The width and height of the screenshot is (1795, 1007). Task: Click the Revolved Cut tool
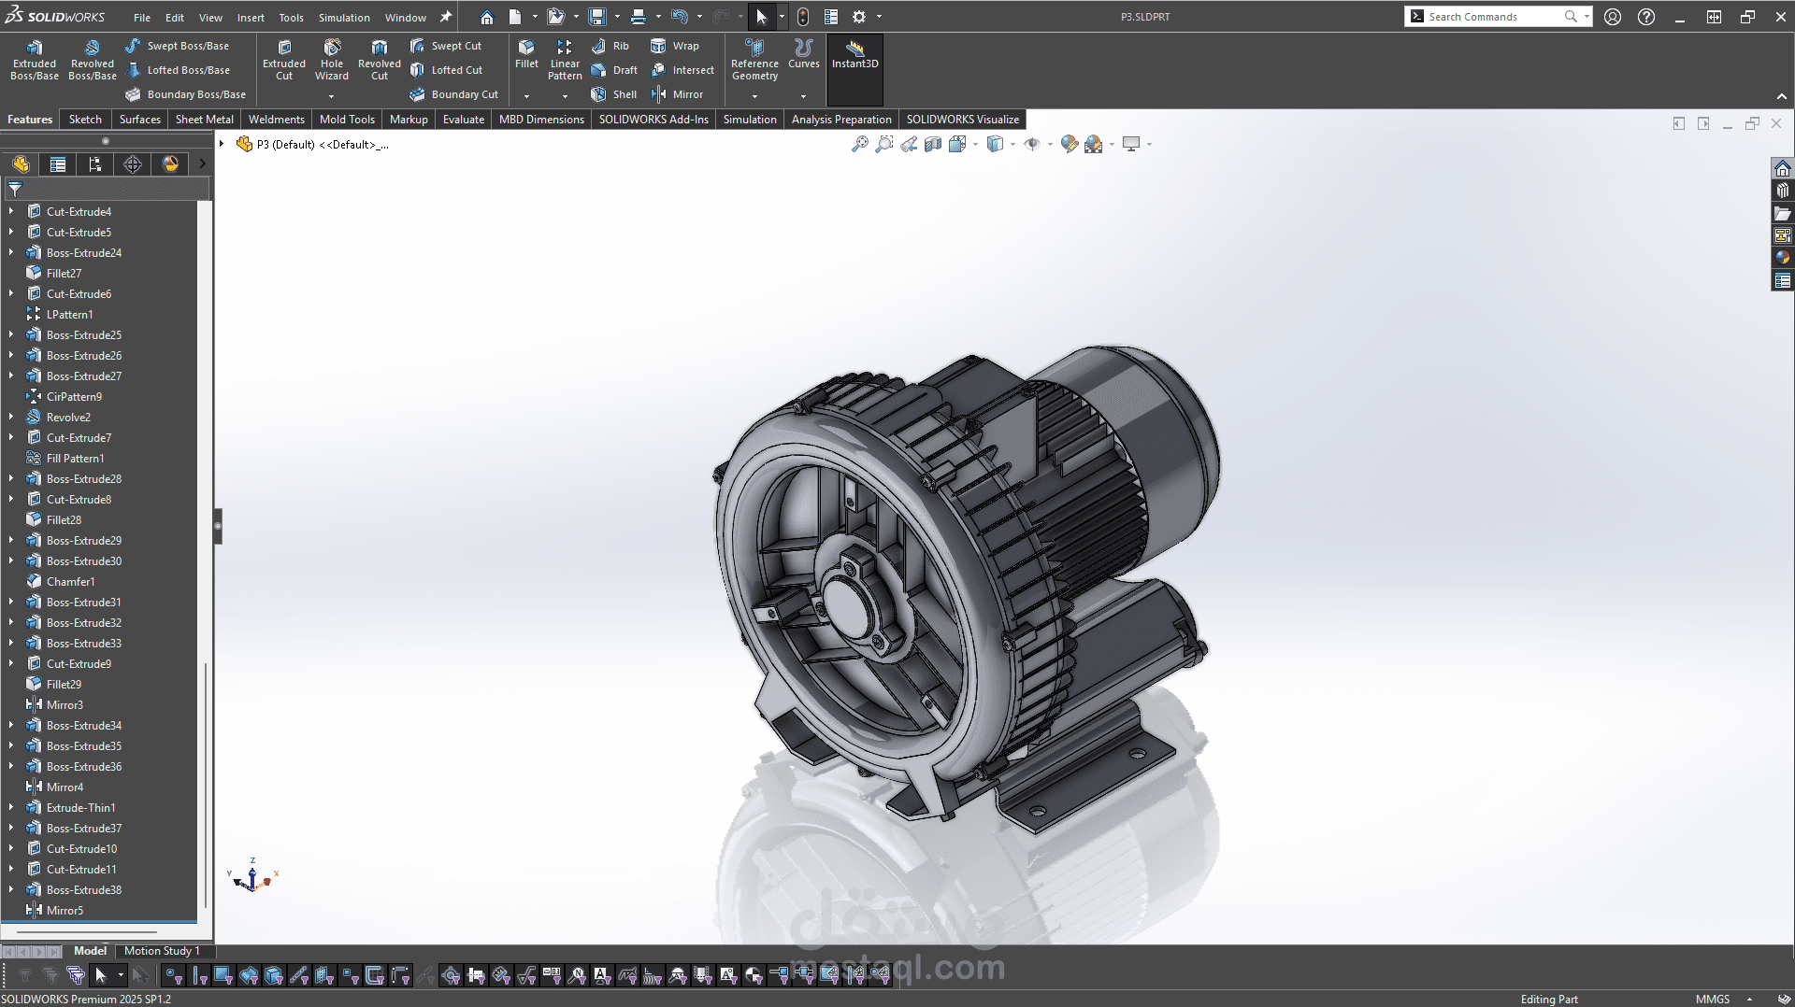(x=379, y=60)
